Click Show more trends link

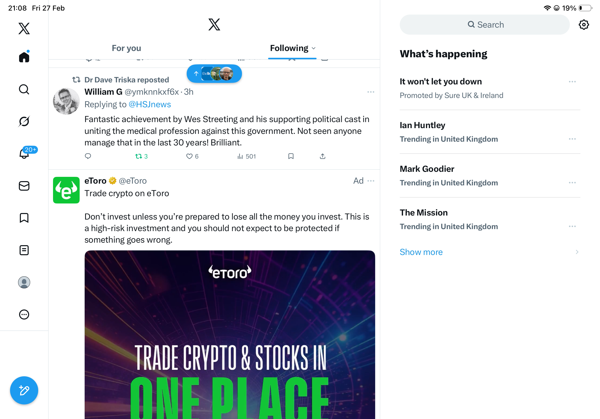421,252
